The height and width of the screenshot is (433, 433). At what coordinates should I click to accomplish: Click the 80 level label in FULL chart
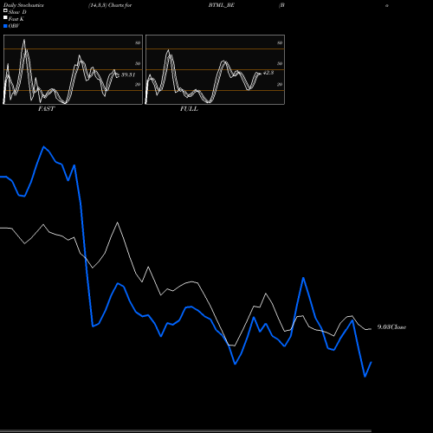pos(280,42)
